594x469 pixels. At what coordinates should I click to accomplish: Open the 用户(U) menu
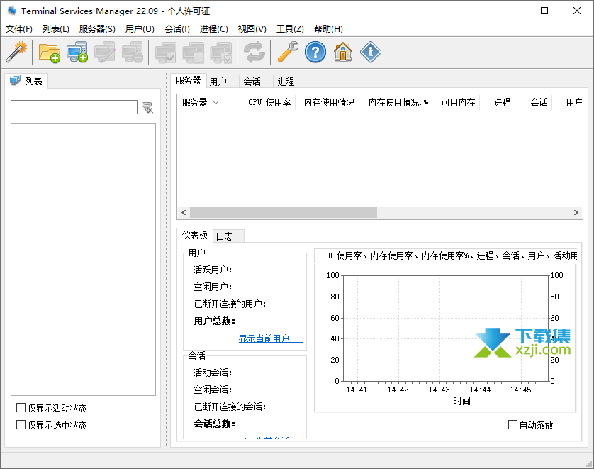(140, 29)
